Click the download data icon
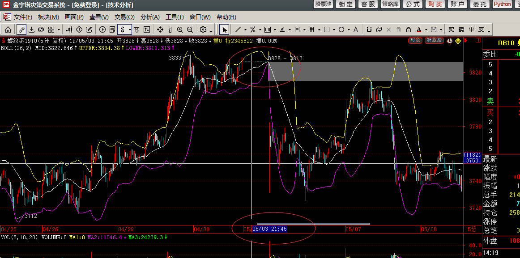This screenshot has width=520, height=258. (x=31, y=30)
